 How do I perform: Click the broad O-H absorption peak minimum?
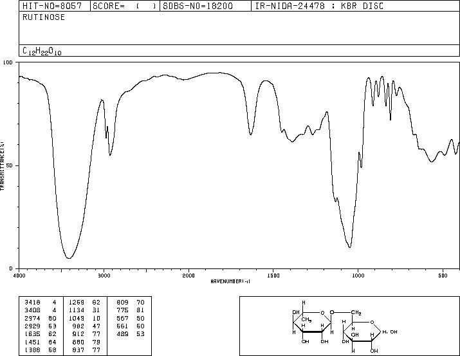click(x=69, y=258)
